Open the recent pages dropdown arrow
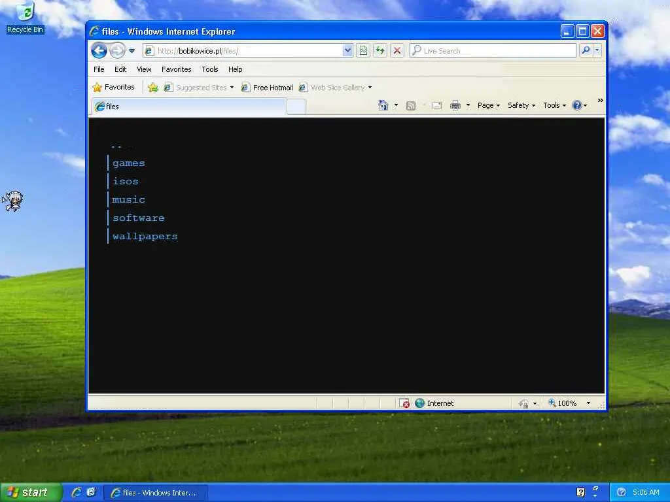This screenshot has height=502, width=670. [132, 51]
